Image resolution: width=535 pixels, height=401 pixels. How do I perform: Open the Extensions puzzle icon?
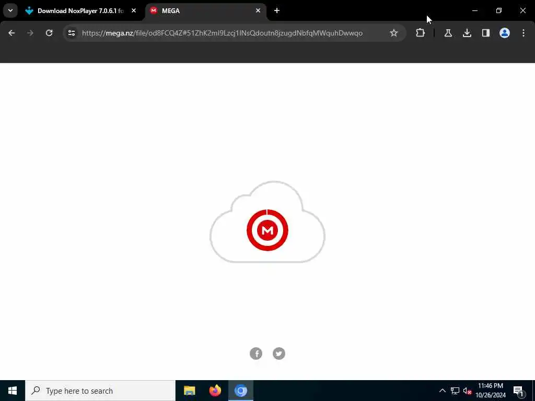tap(421, 33)
